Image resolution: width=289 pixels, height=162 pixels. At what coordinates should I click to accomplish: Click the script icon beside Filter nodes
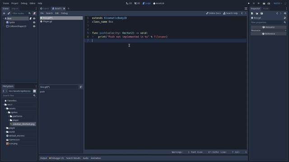click(34, 13)
